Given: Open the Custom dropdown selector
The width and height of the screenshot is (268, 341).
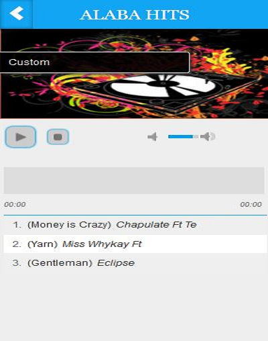Looking at the screenshot, I should point(94,62).
